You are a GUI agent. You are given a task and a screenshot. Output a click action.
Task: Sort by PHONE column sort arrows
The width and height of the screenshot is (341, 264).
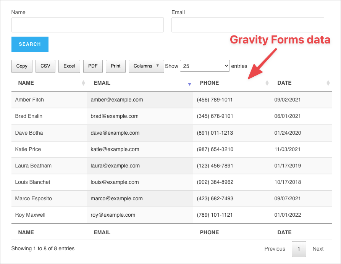267,83
